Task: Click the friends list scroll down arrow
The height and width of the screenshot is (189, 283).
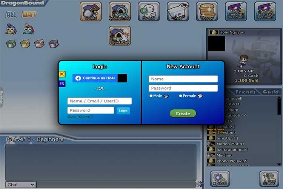Action: (x=279, y=164)
